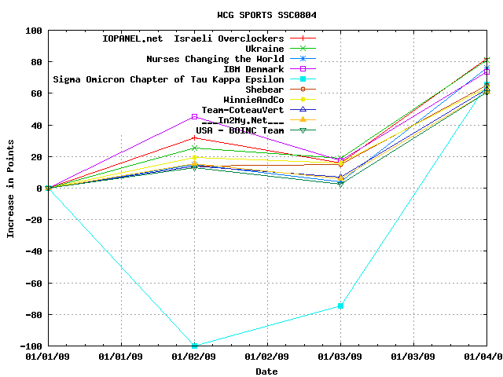Click the chart title WCG SPORTS SSC0804

click(x=267, y=15)
